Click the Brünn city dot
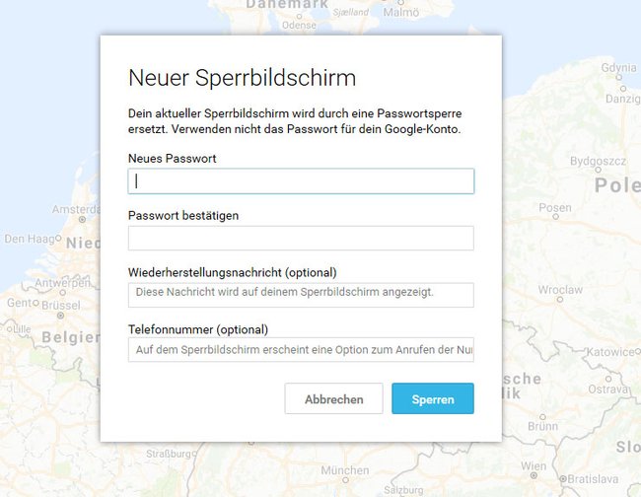The image size is (641, 497). 542,417
